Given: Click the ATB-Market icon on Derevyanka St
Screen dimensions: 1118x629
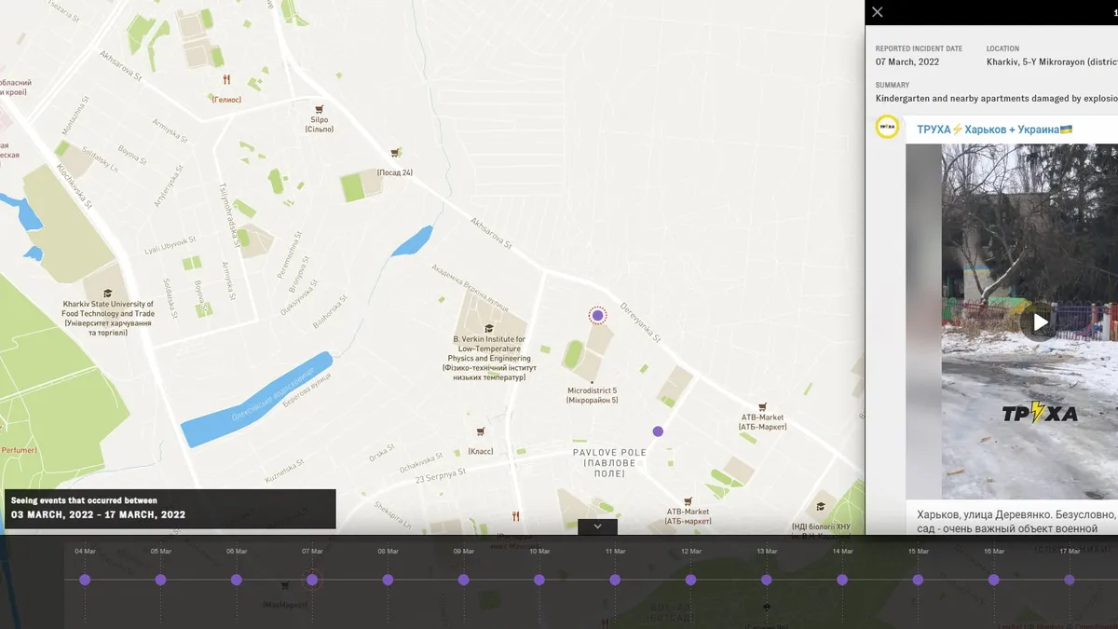Looking at the screenshot, I should point(762,407).
